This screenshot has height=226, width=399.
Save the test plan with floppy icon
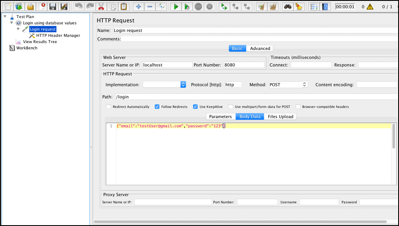click(53, 6)
